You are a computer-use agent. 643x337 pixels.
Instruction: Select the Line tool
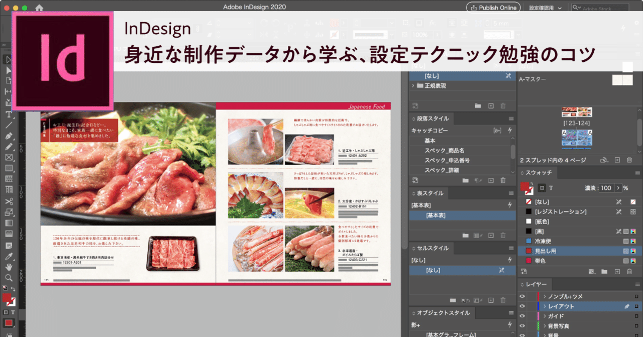pyautogui.click(x=9, y=125)
